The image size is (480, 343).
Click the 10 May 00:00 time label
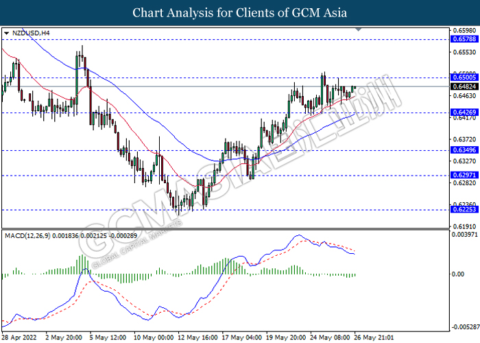(154, 338)
